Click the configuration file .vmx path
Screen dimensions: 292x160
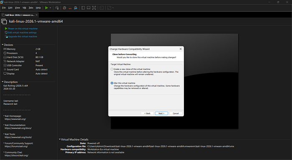coord(161,146)
